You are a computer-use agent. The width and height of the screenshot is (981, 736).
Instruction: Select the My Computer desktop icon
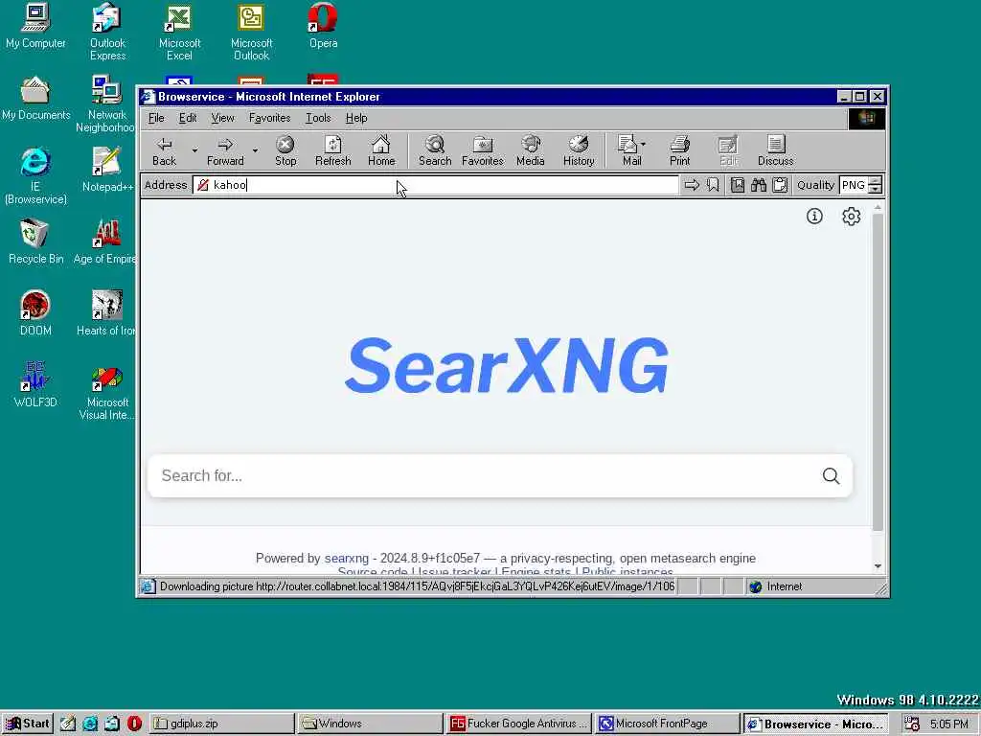tap(35, 26)
